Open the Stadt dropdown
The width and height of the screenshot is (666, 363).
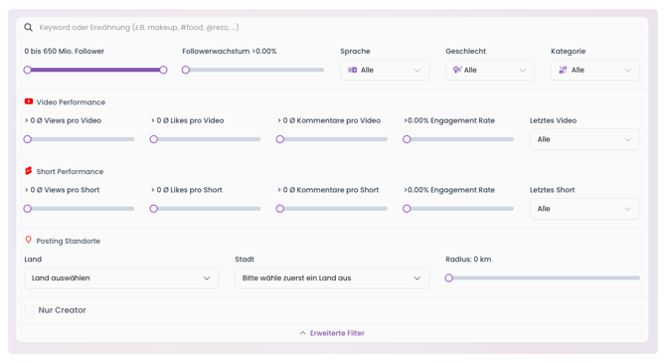click(332, 278)
